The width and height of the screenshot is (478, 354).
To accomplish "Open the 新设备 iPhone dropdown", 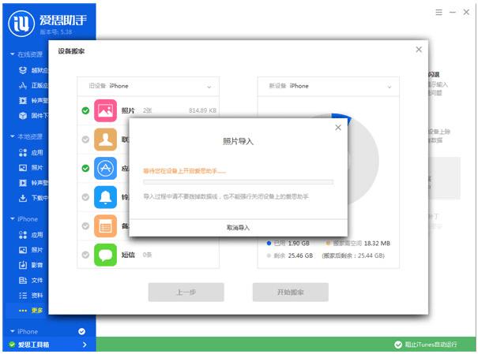I will click(329, 86).
